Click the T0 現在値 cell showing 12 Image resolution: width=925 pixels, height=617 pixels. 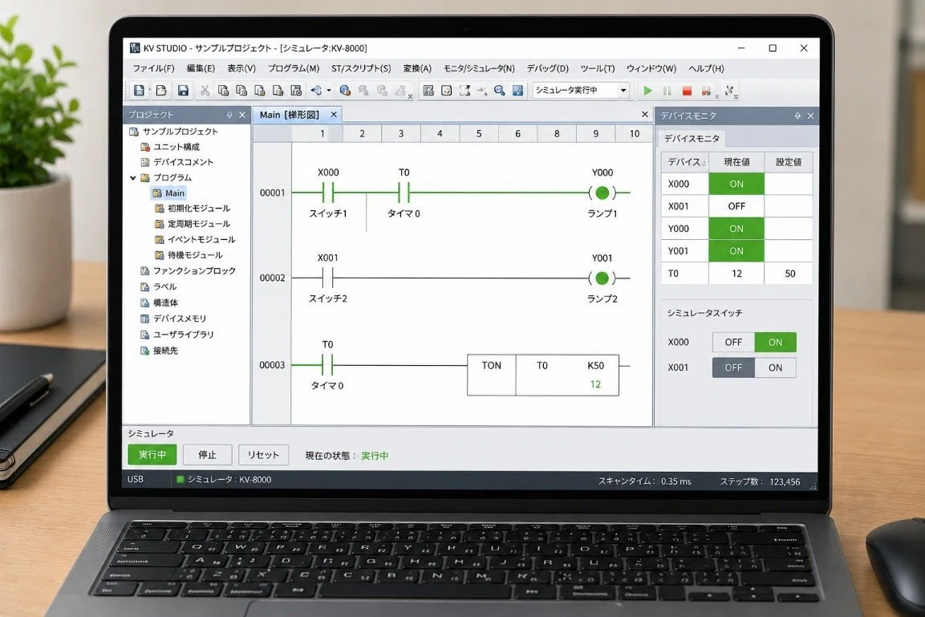pos(736,274)
